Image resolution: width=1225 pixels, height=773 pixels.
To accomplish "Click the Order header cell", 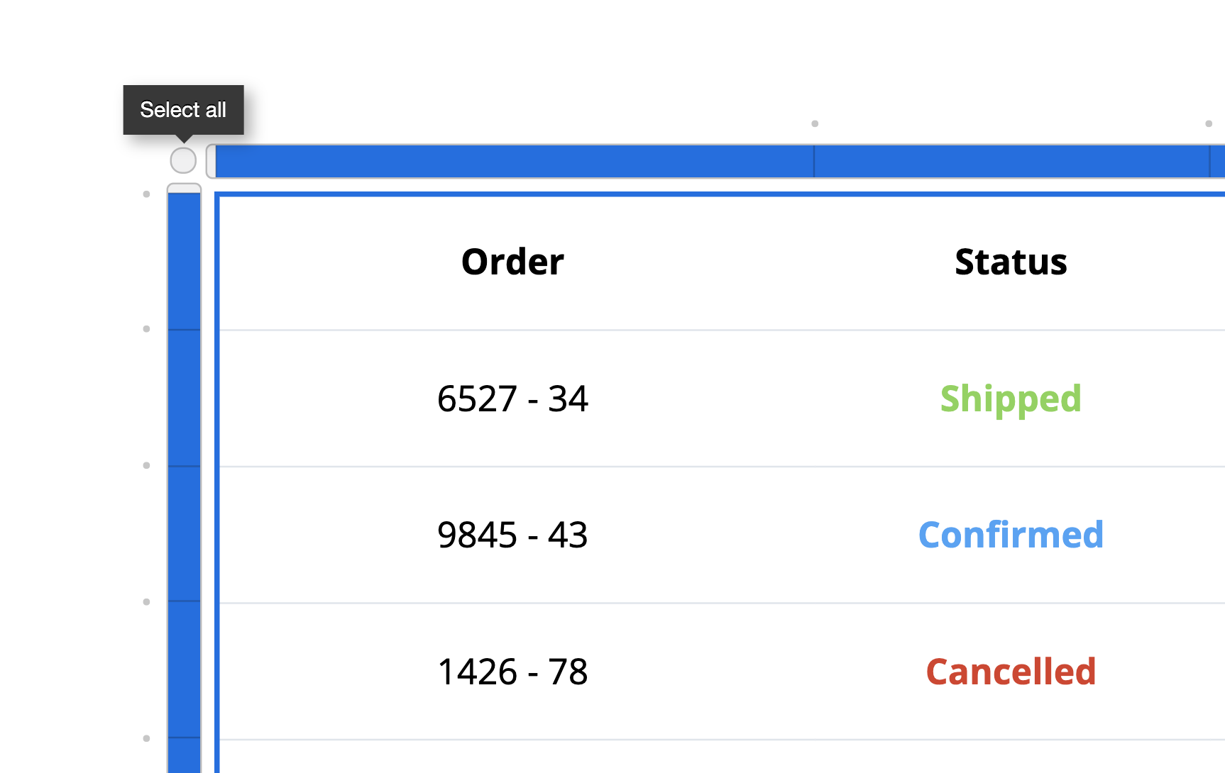I will click(x=512, y=261).
